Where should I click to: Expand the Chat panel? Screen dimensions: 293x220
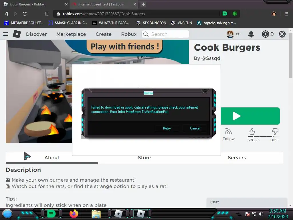pos(247,202)
